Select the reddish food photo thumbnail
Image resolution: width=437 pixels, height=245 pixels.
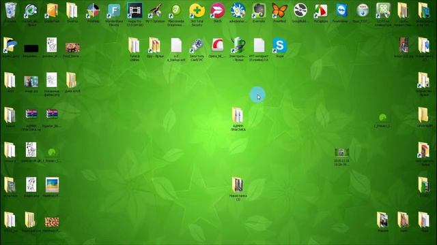pos(72,48)
